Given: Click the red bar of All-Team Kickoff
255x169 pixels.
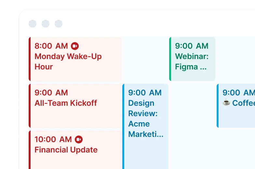Looking at the screenshot, I should [30, 106].
